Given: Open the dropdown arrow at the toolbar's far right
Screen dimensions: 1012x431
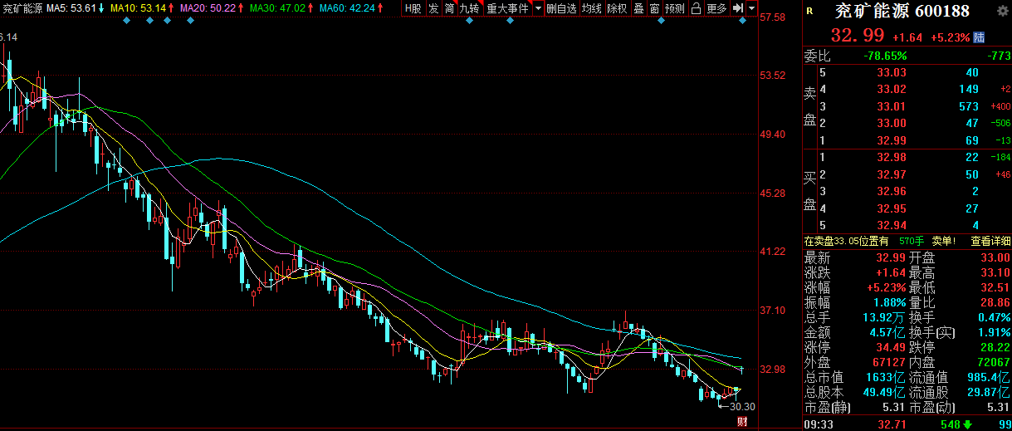Looking at the screenshot, I should pos(751,8).
